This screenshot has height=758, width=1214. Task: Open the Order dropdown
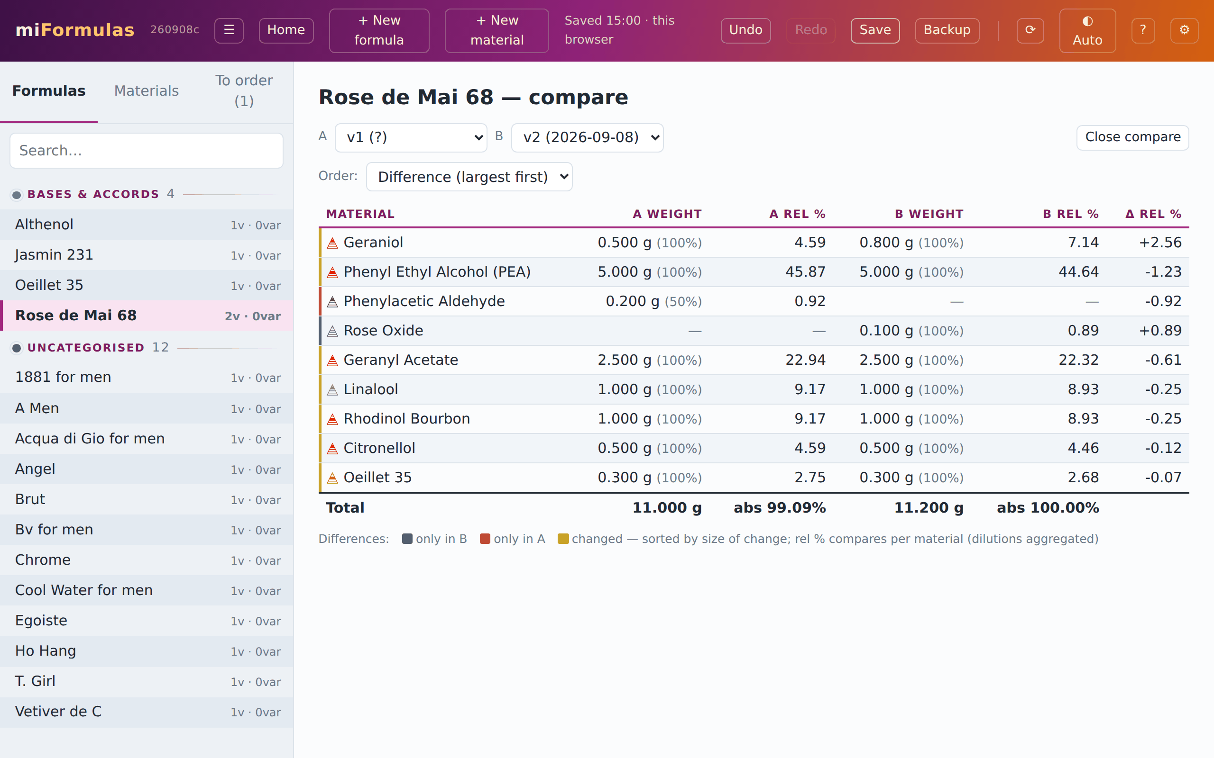tap(469, 176)
